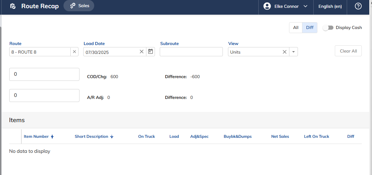Open the Sales module pill
Screen dimensions: 372x175
point(79,6)
